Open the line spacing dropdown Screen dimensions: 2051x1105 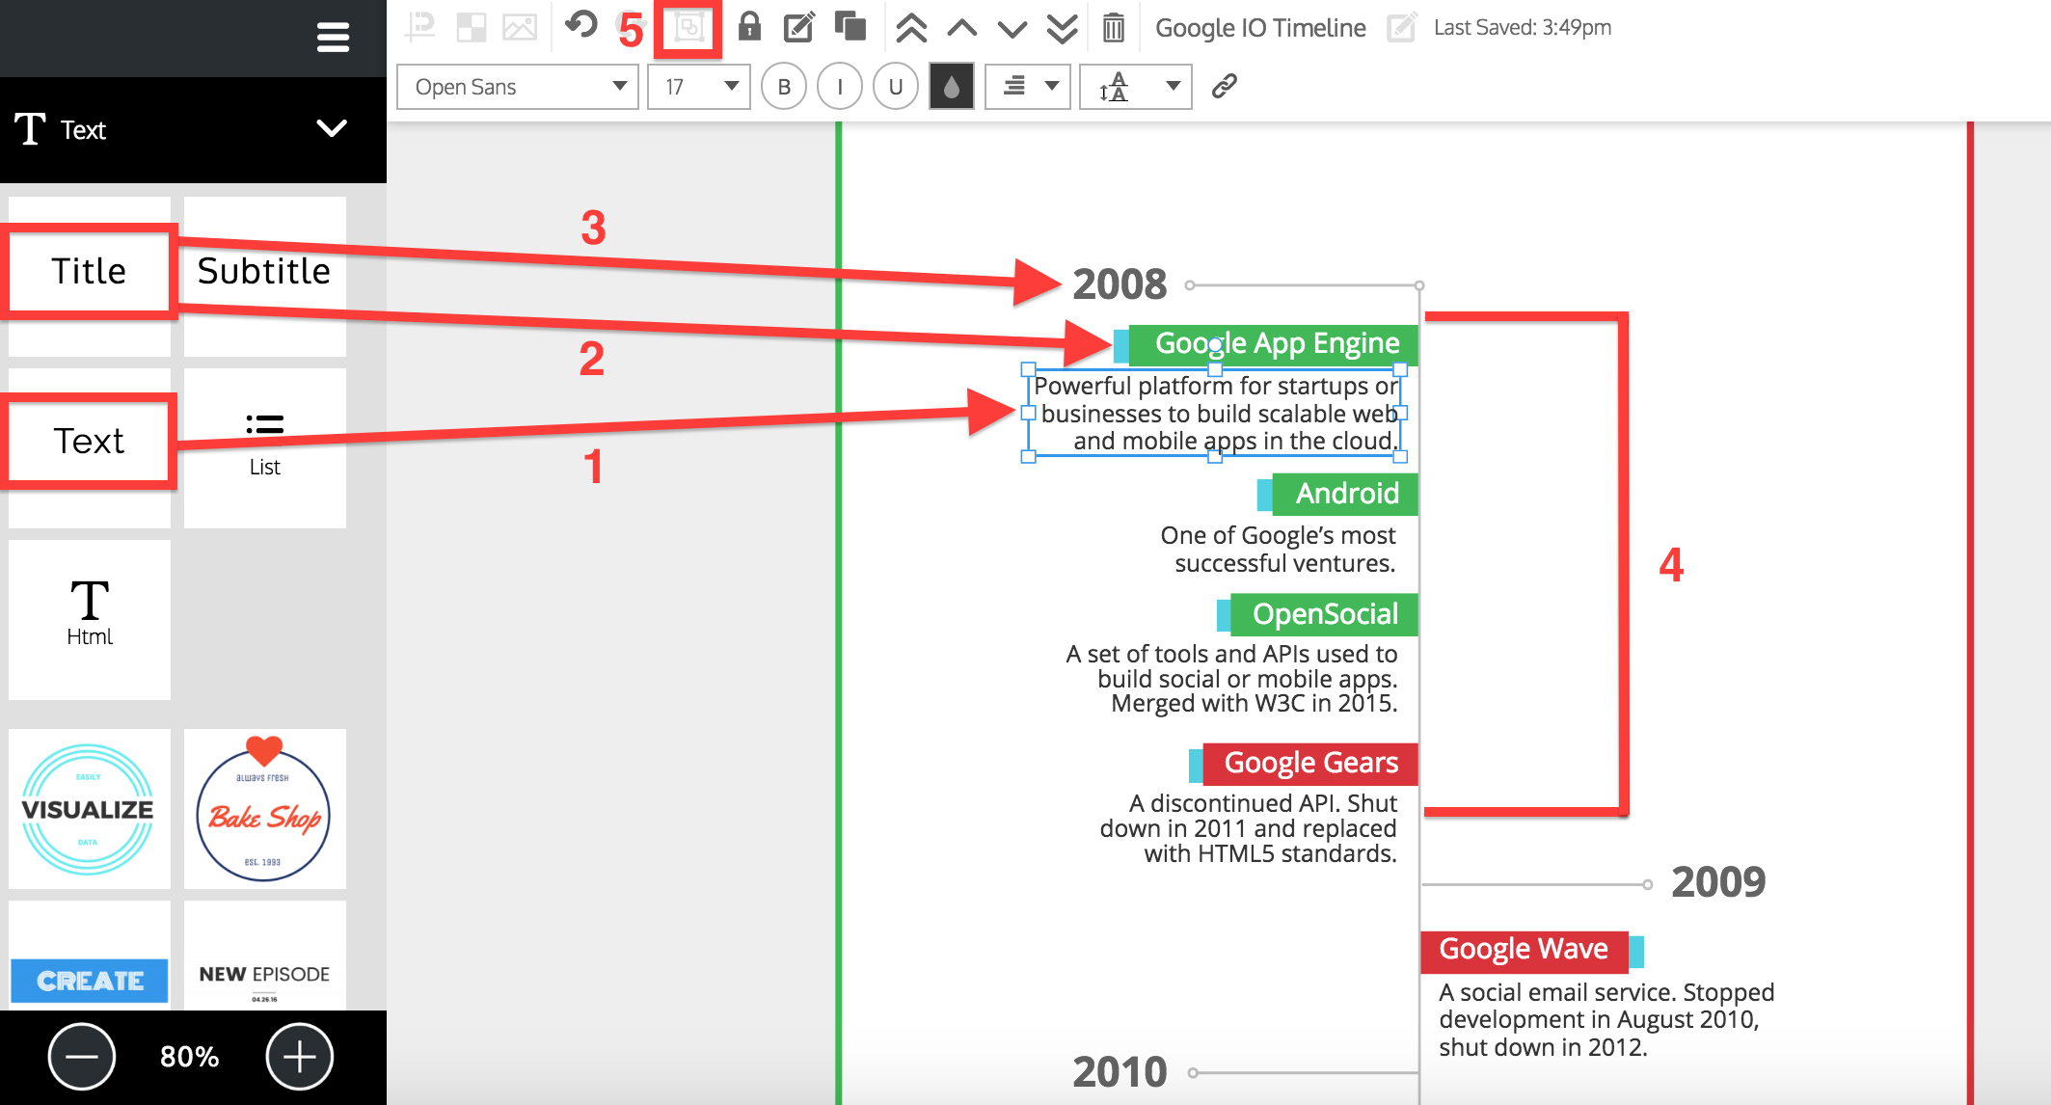(x=1136, y=87)
